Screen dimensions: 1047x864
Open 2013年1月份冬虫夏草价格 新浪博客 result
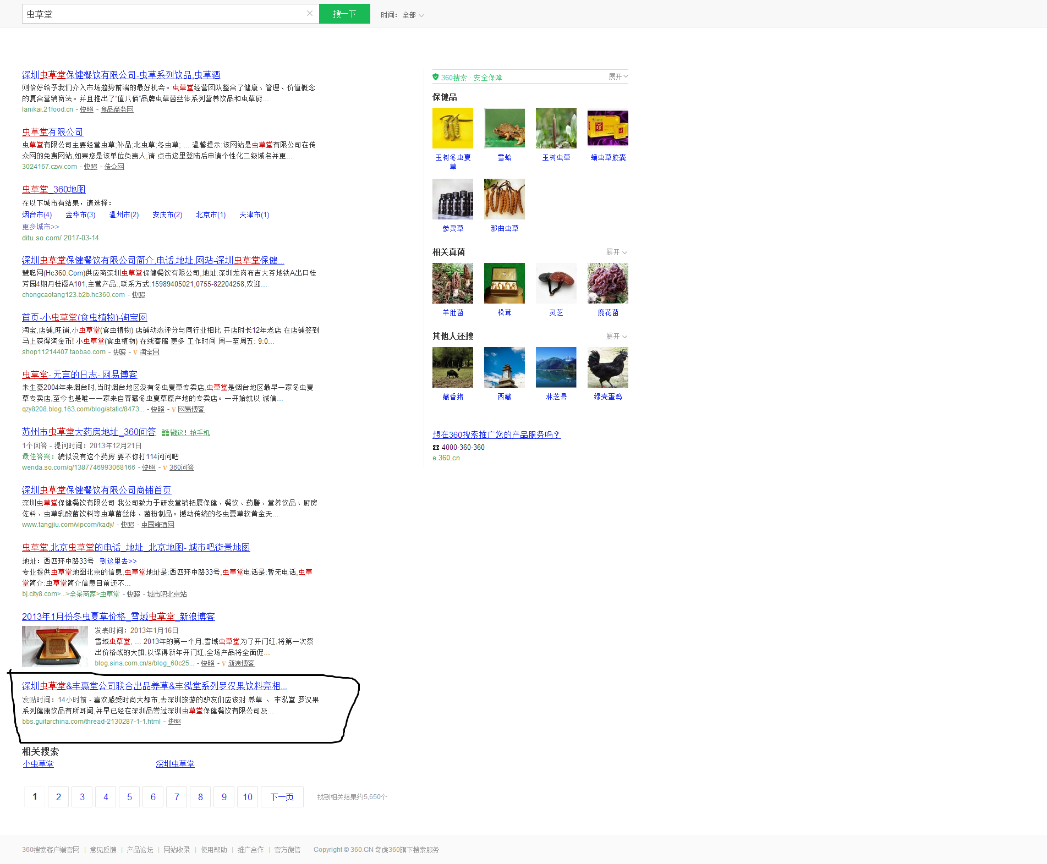[x=118, y=617]
